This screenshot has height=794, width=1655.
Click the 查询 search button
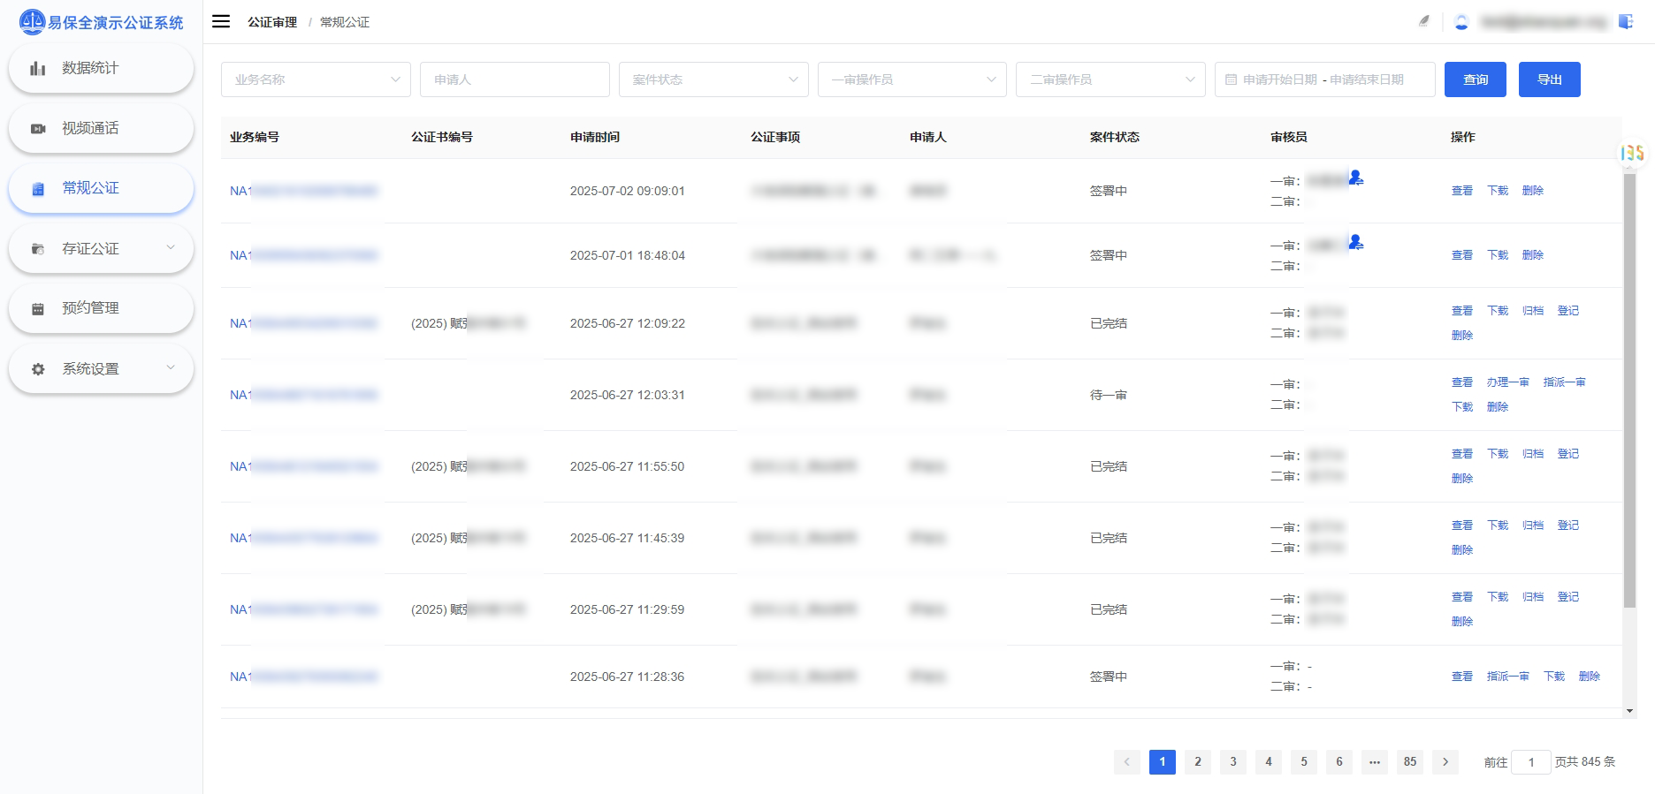(x=1475, y=79)
